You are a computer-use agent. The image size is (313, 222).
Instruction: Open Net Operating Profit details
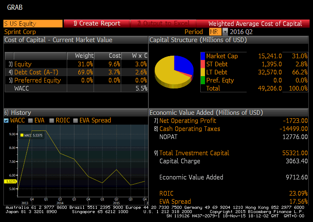point(188,121)
